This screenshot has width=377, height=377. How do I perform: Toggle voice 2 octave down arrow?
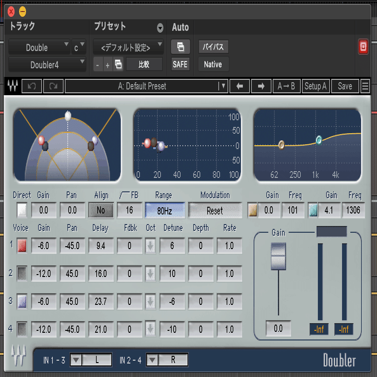click(x=151, y=274)
